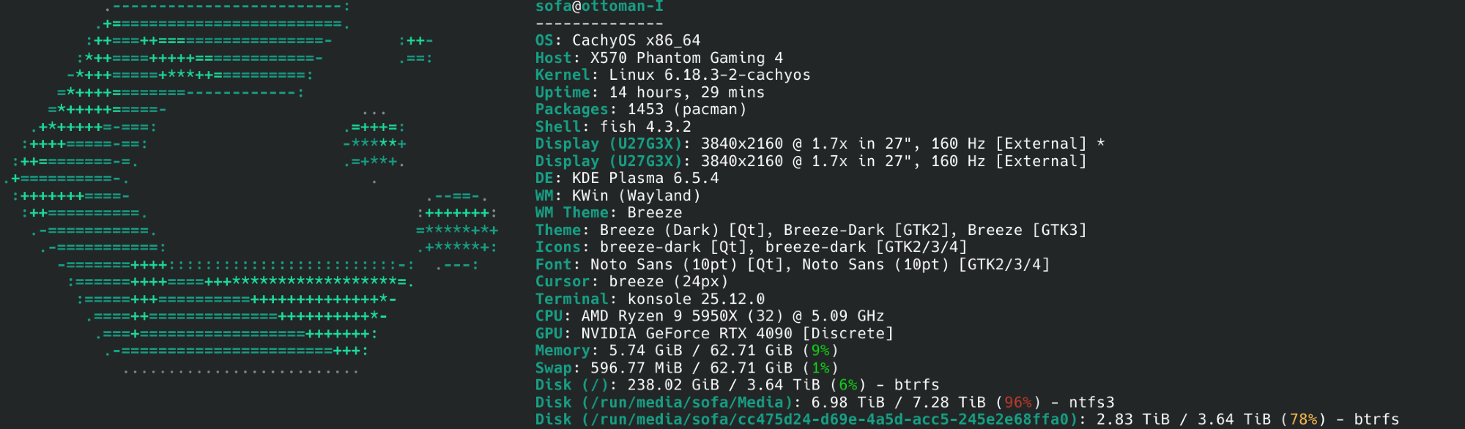Click the Terminal konsole 25.12.0 line

coord(650,299)
